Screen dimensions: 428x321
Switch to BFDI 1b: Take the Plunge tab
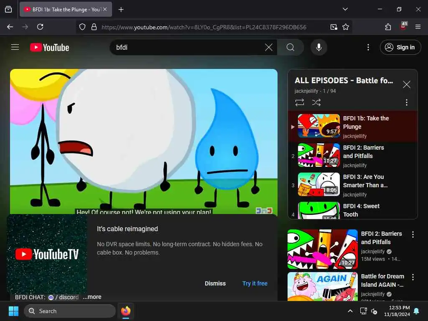(66, 10)
